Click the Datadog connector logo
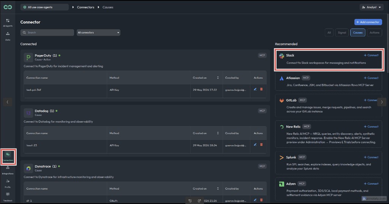This screenshot has width=389, height=204. pyautogui.click(x=28, y=113)
